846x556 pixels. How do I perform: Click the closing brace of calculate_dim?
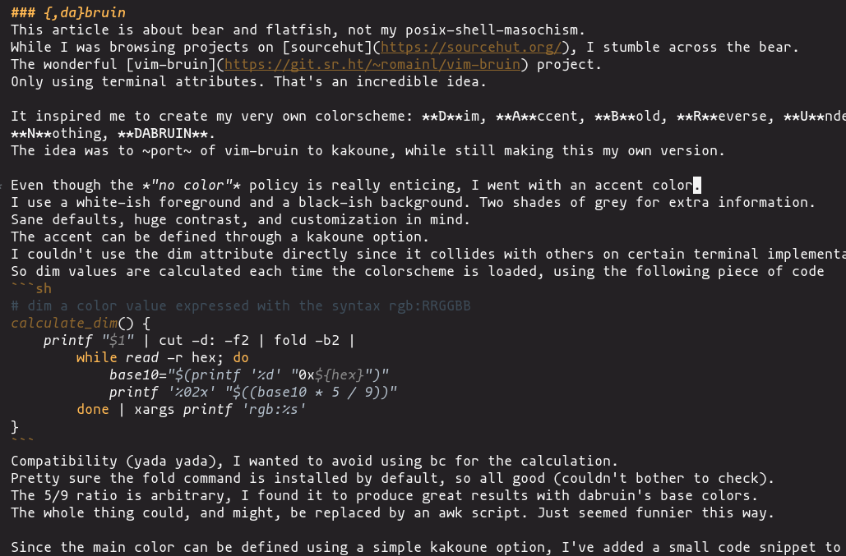(15, 426)
